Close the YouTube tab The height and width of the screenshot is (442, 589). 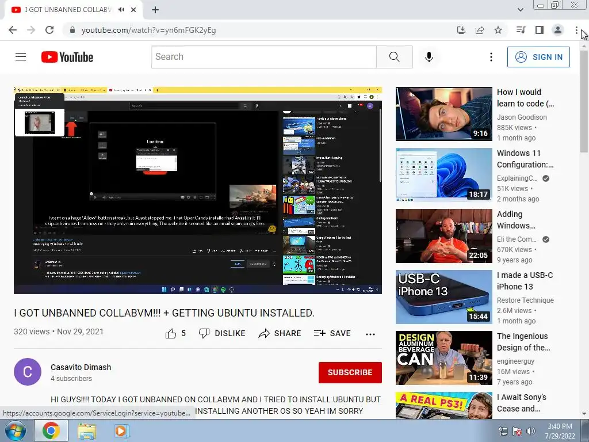click(x=133, y=10)
